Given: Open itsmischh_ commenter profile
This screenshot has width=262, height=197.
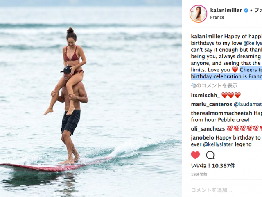Looking at the screenshot, I should (206, 95).
